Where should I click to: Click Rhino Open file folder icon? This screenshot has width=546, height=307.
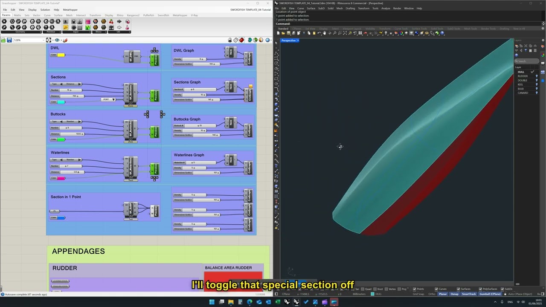pyautogui.click(x=284, y=33)
